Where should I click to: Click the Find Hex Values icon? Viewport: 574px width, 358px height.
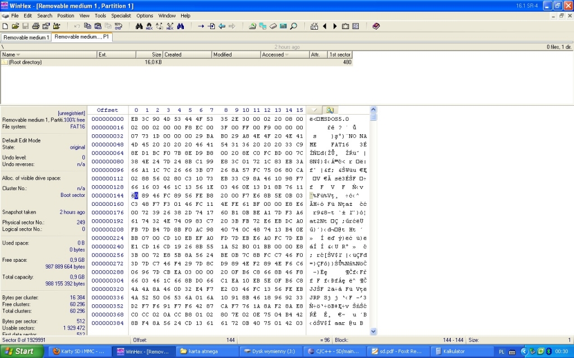click(149, 26)
